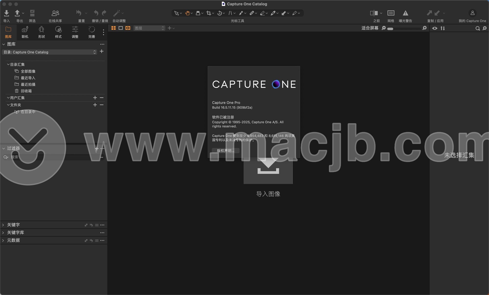Toggle the orange proofing eye mode
The width and height of the screenshot is (489, 295).
click(128, 28)
